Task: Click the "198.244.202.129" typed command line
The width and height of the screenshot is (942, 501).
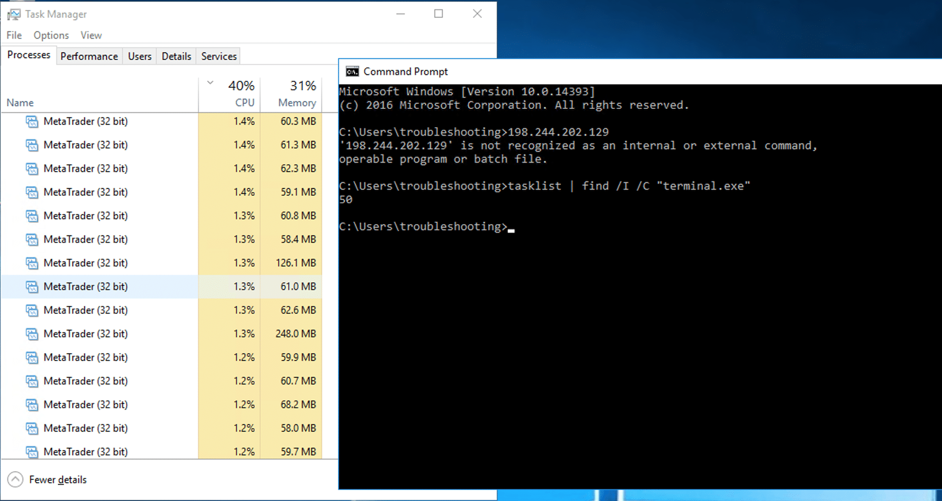Action: tap(474, 132)
